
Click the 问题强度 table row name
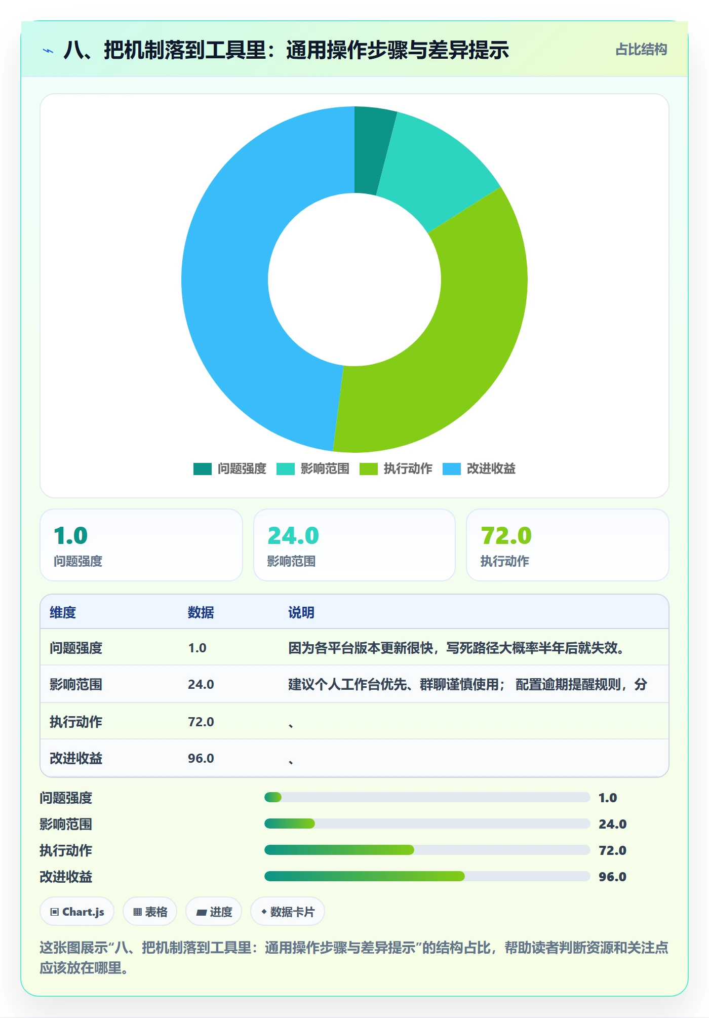(76, 648)
